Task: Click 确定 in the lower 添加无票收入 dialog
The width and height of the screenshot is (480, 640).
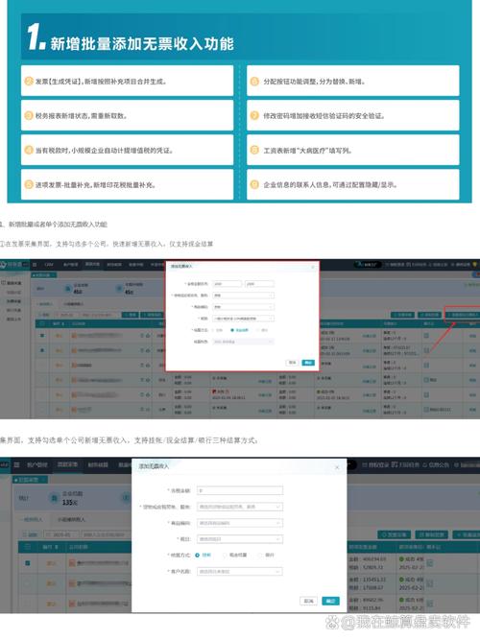Action: coord(330,601)
